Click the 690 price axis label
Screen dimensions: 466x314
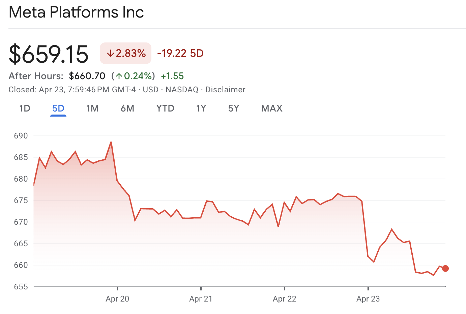click(x=21, y=136)
